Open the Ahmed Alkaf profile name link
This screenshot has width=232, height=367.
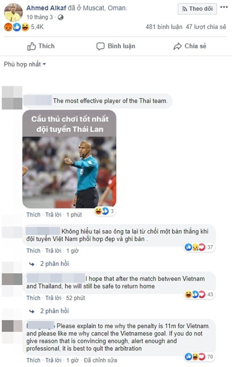pyautogui.click(x=46, y=8)
